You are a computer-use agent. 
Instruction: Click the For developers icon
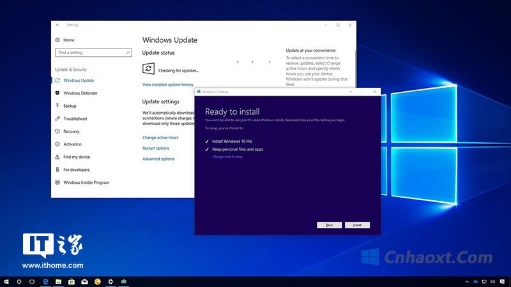pos(57,170)
